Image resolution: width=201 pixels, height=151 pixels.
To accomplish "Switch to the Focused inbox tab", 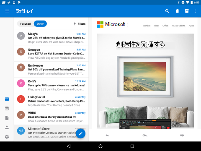I will click(x=26, y=23).
